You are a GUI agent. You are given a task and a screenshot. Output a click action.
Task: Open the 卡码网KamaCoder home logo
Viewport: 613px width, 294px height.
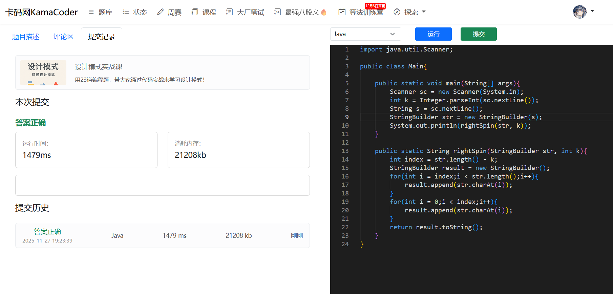(41, 12)
